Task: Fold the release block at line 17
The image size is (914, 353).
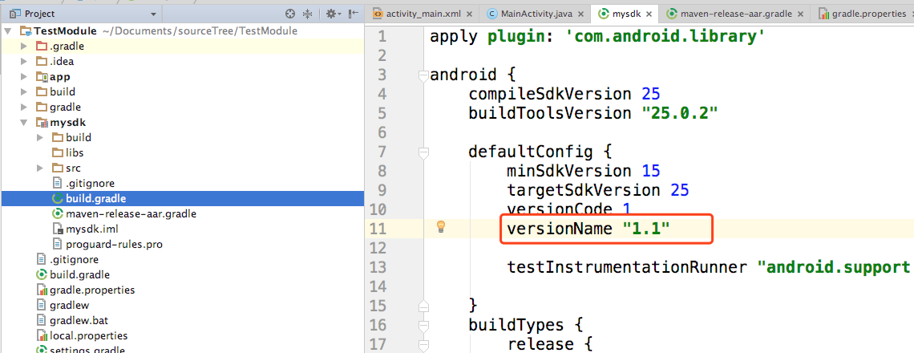Action: pyautogui.click(x=424, y=345)
